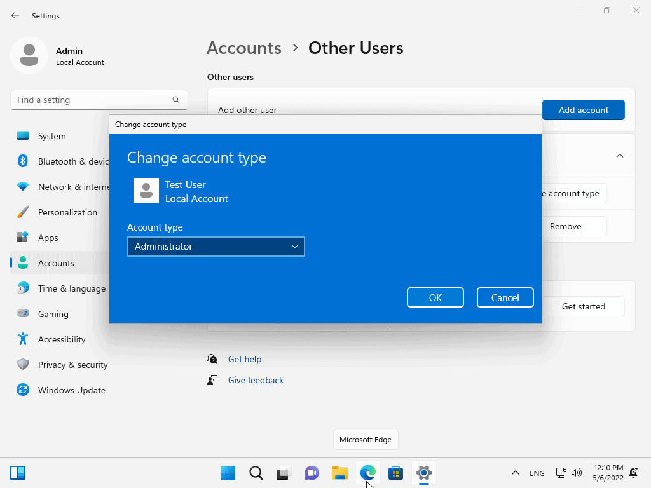Open the Account type dropdown
The width and height of the screenshot is (651, 488).
click(x=216, y=247)
